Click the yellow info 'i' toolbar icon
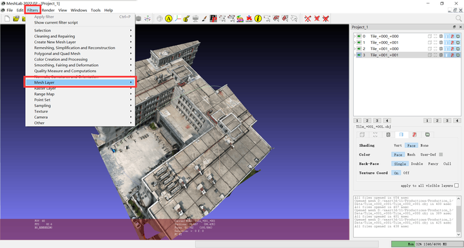The image size is (464, 248). point(258,19)
